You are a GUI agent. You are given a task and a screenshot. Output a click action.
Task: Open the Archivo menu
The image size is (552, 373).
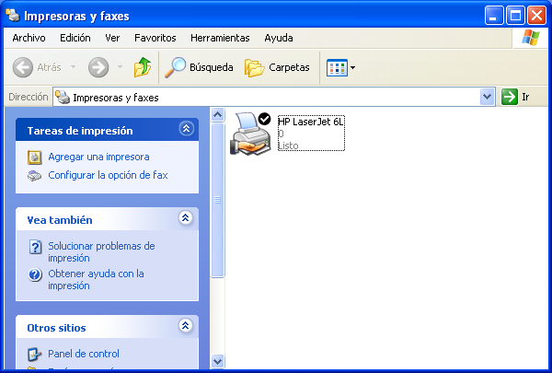pyautogui.click(x=29, y=38)
